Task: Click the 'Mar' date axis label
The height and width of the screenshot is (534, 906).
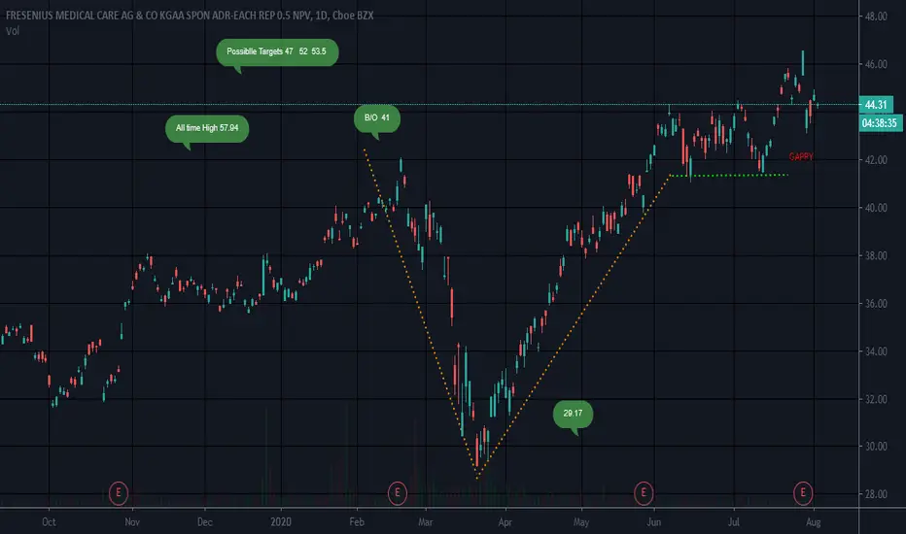Action: pos(425,522)
